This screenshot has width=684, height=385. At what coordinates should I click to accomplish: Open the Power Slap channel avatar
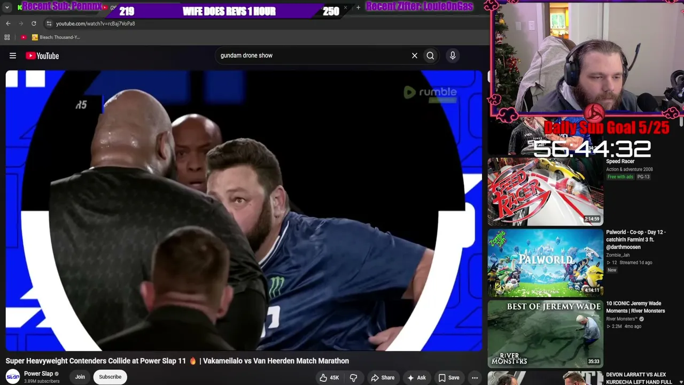pyautogui.click(x=13, y=377)
